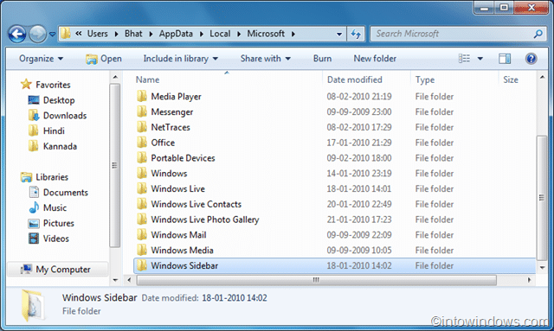
Task: Click date 09-02-2010 18:00 for Portable Devices
Action: pyautogui.click(x=359, y=158)
